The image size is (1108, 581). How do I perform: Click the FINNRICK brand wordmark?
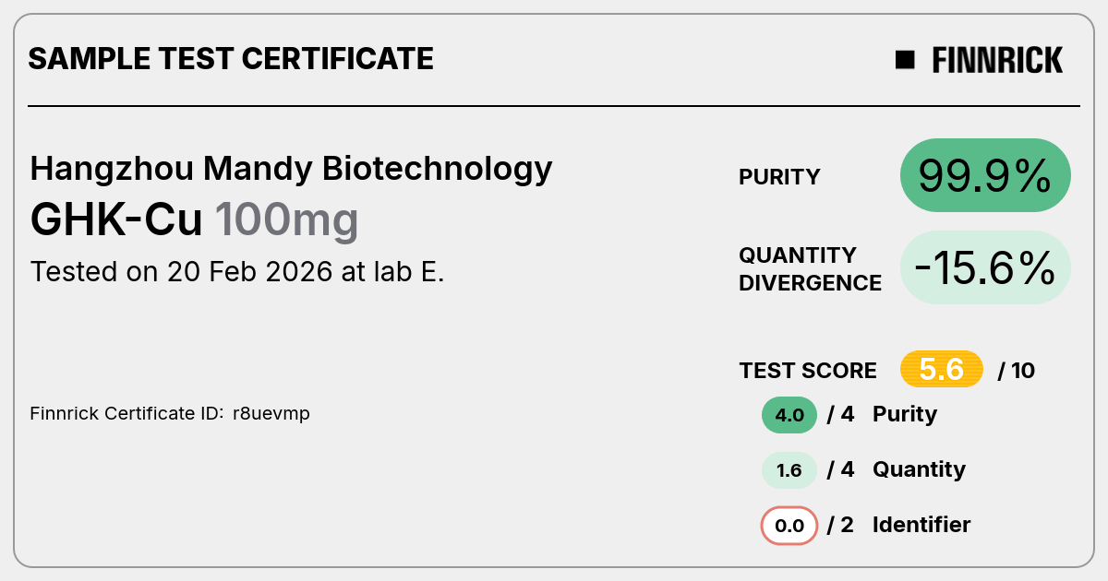[997, 60]
